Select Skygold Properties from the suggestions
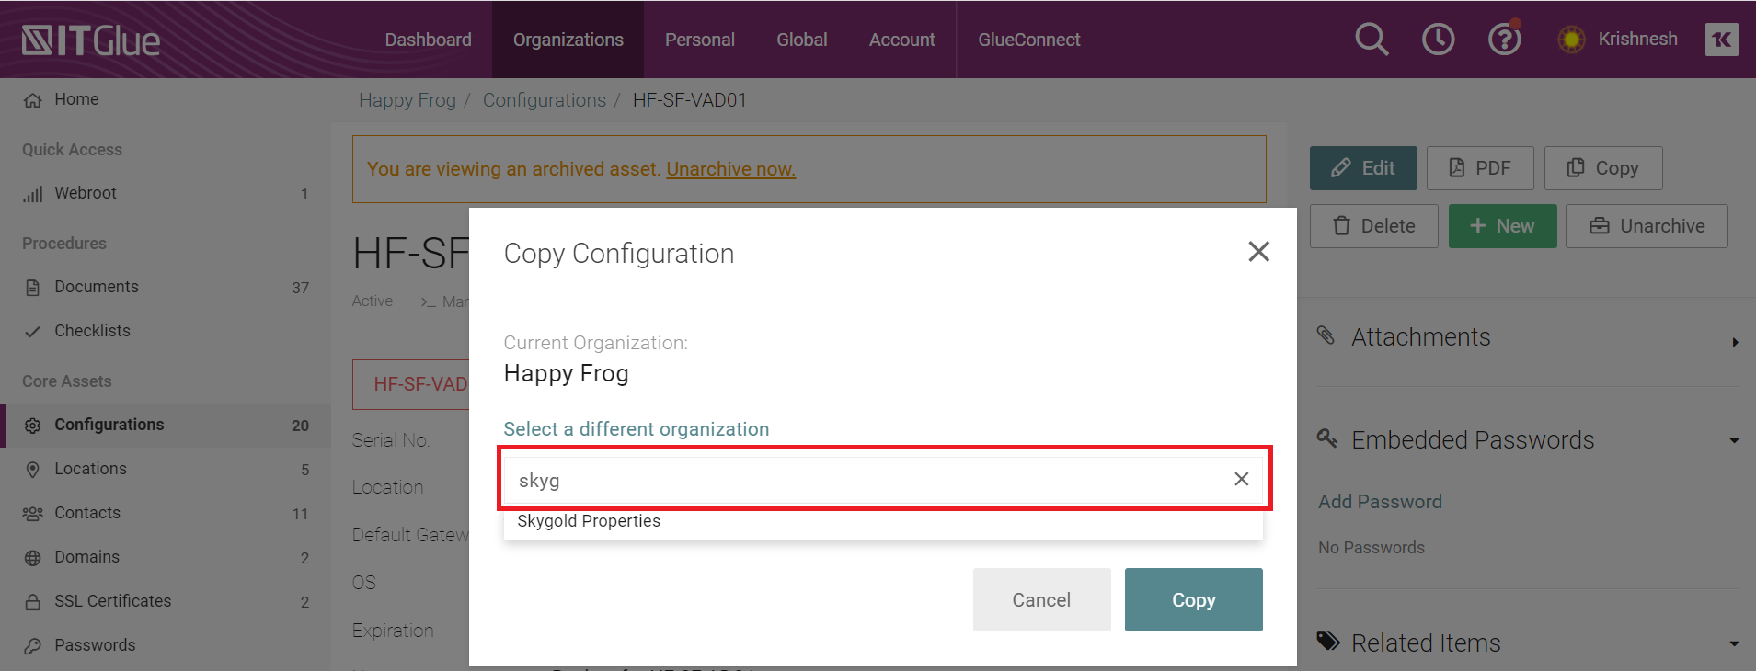The height and width of the screenshot is (671, 1756). pyautogui.click(x=589, y=521)
